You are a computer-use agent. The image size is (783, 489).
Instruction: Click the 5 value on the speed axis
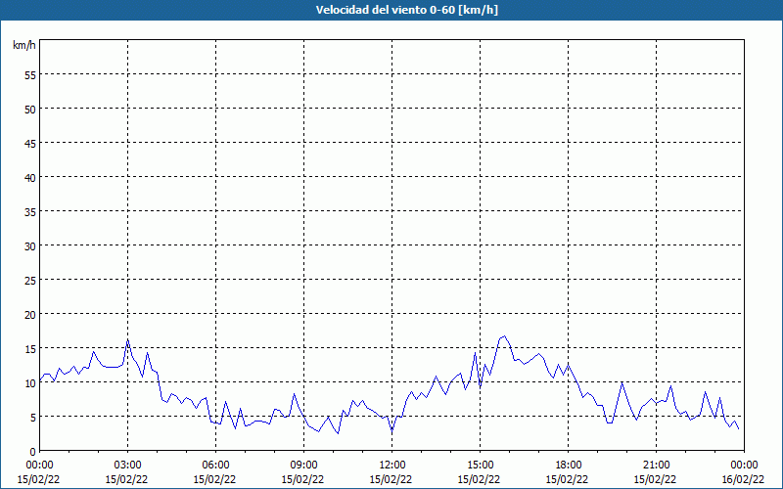tap(33, 418)
